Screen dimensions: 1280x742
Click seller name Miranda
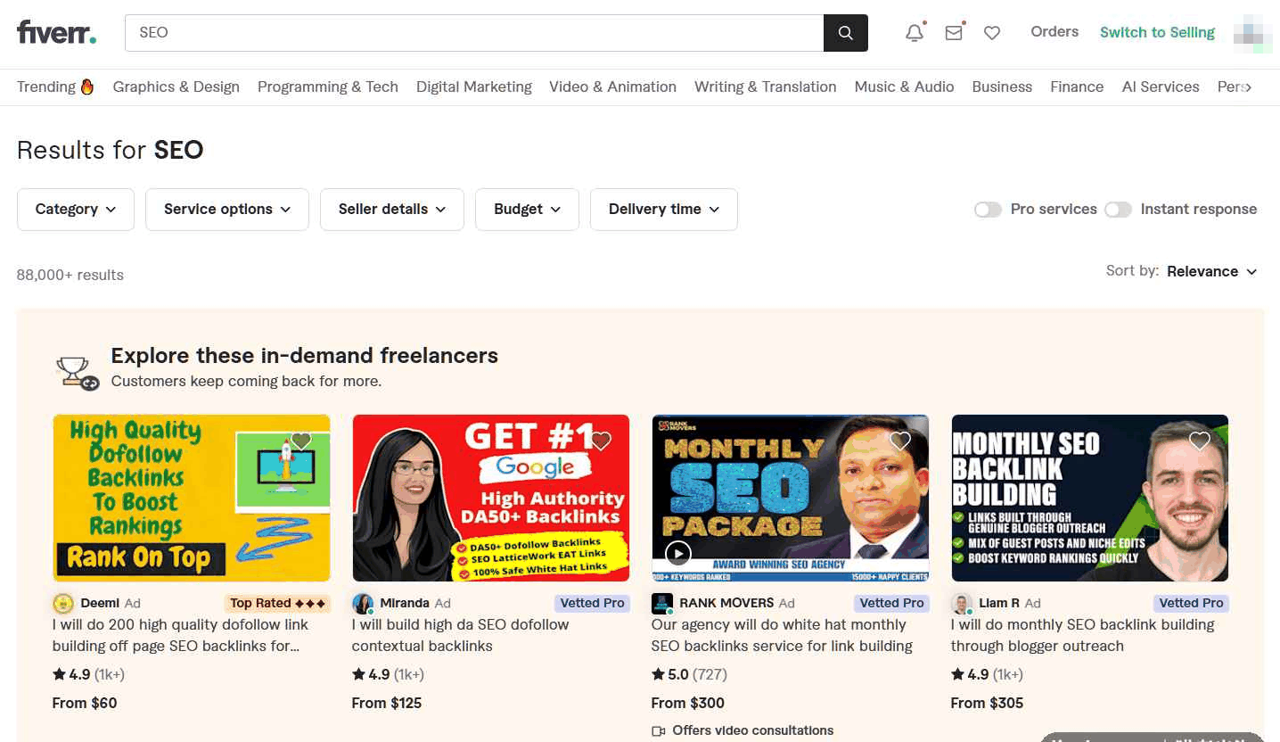pos(405,604)
